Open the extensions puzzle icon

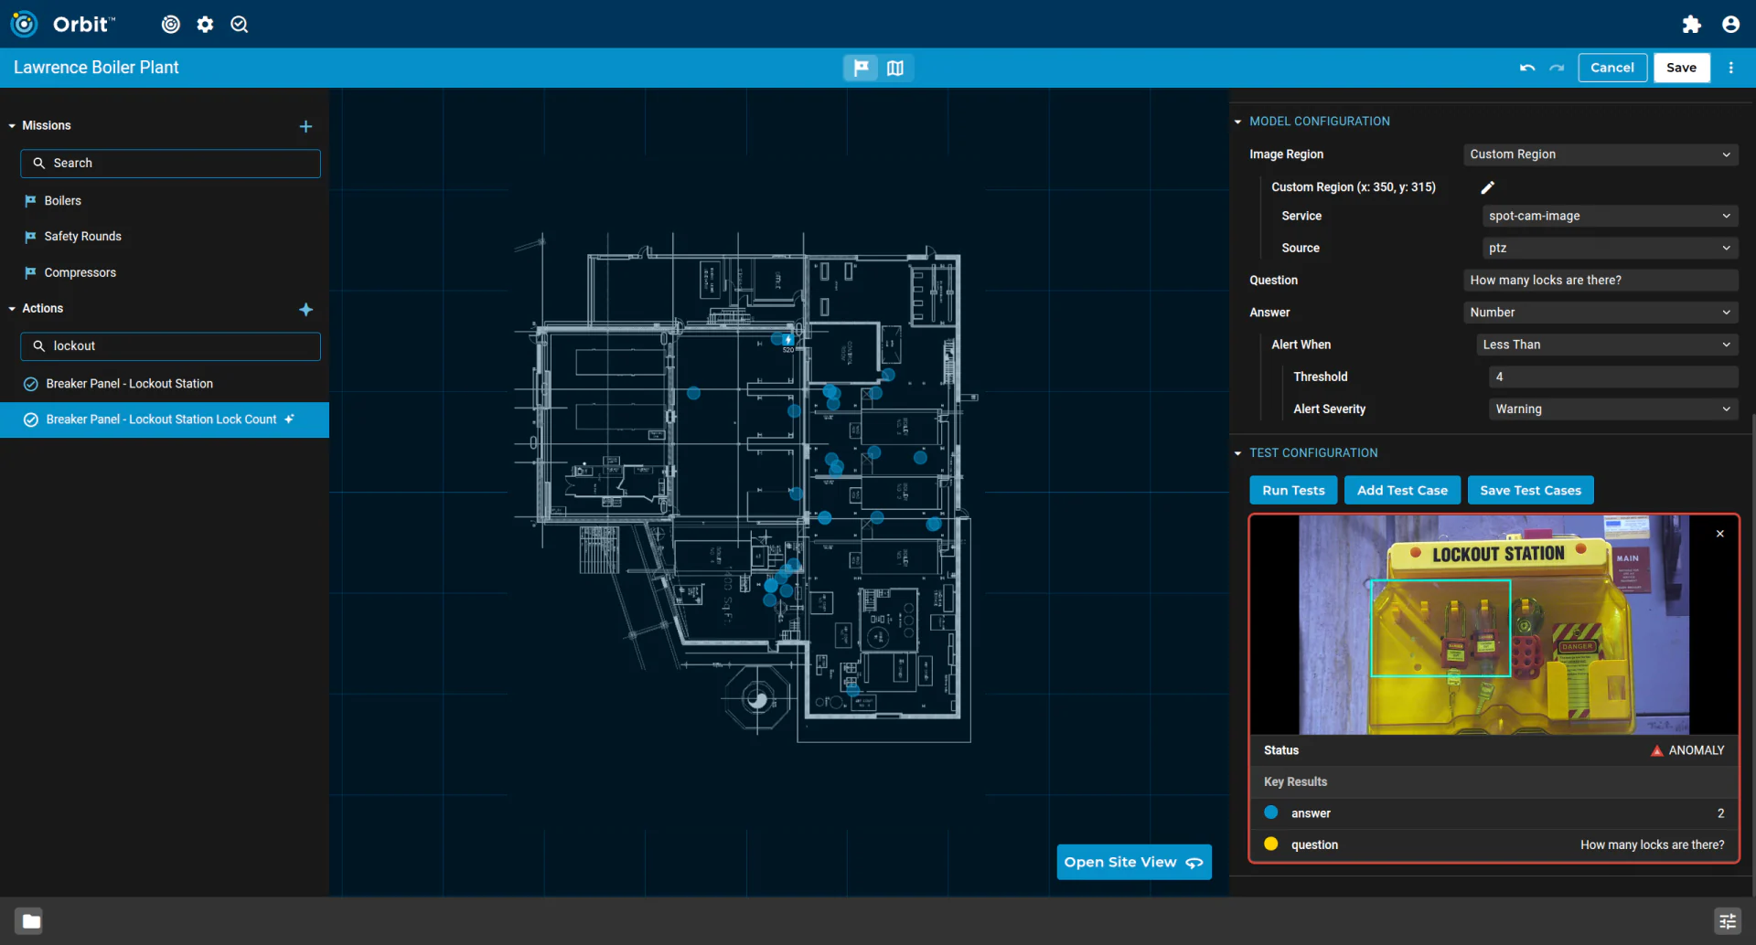(1691, 25)
